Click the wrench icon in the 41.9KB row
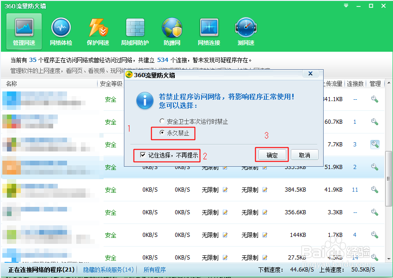This screenshot has height=278, width=393. 375,190
